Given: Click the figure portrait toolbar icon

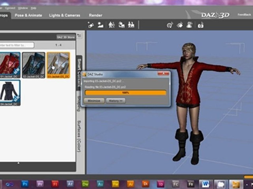Looking at the screenshot, I should click(189, 25).
